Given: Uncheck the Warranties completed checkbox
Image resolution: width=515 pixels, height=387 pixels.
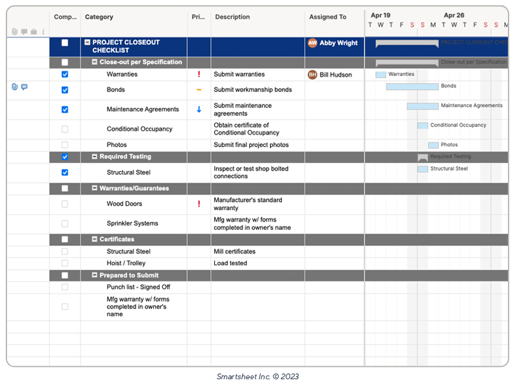Looking at the screenshot, I should pyautogui.click(x=64, y=75).
